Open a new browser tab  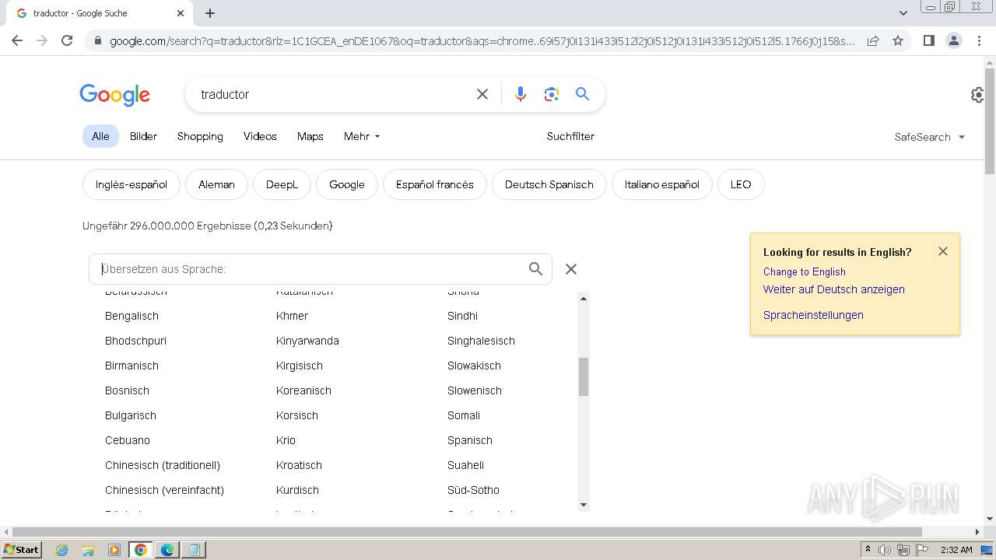[210, 13]
